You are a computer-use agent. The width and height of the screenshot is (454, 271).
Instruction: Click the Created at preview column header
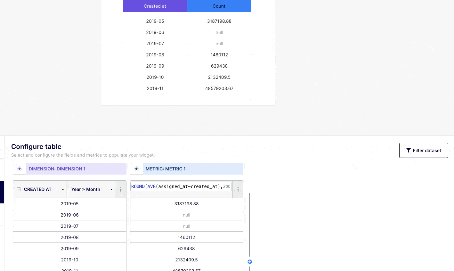[x=155, y=6]
